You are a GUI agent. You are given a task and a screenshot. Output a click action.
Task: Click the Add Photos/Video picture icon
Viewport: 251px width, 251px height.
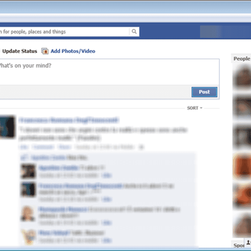point(45,51)
